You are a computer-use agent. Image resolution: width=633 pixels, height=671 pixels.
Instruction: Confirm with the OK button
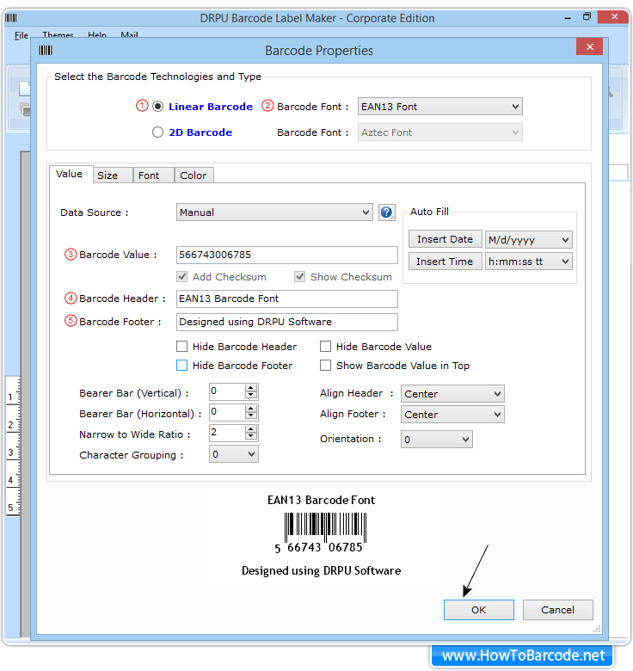click(x=478, y=610)
